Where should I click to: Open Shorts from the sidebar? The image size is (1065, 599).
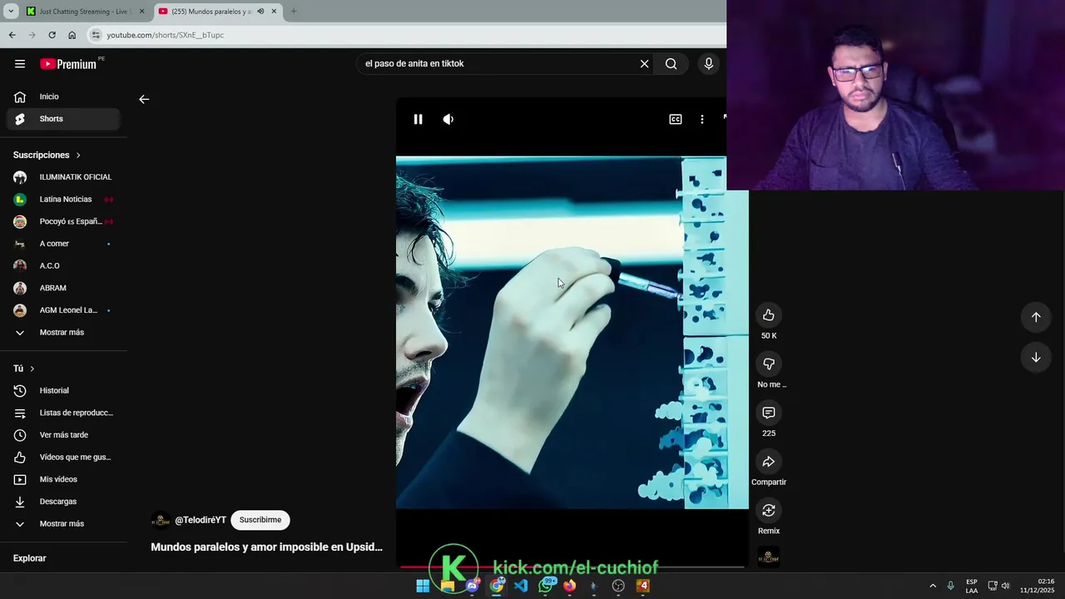63,119
